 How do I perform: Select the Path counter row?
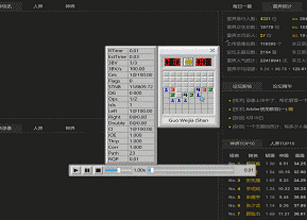[131, 153]
